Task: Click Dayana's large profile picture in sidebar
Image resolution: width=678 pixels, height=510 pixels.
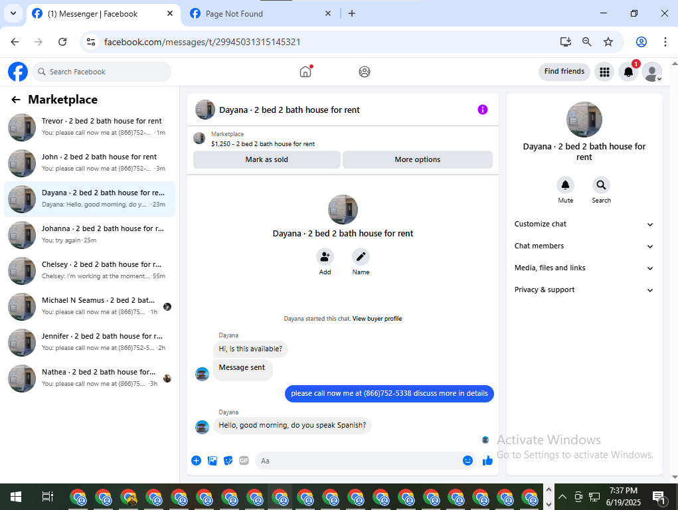Action: click(x=584, y=120)
